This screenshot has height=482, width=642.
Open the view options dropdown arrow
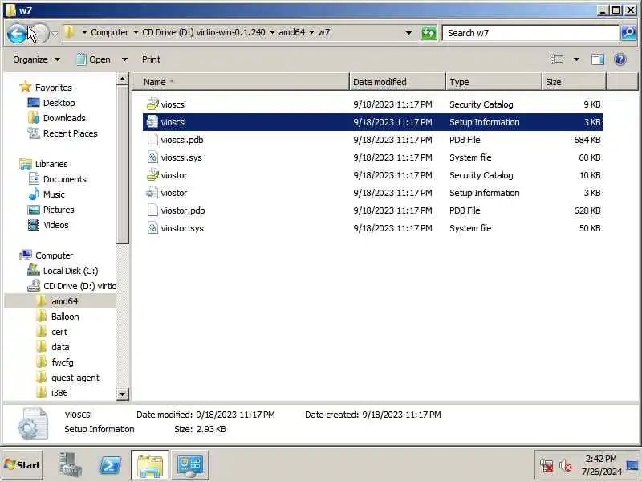576,59
